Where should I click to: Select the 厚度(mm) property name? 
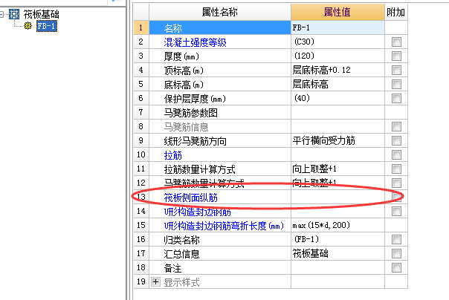point(181,56)
